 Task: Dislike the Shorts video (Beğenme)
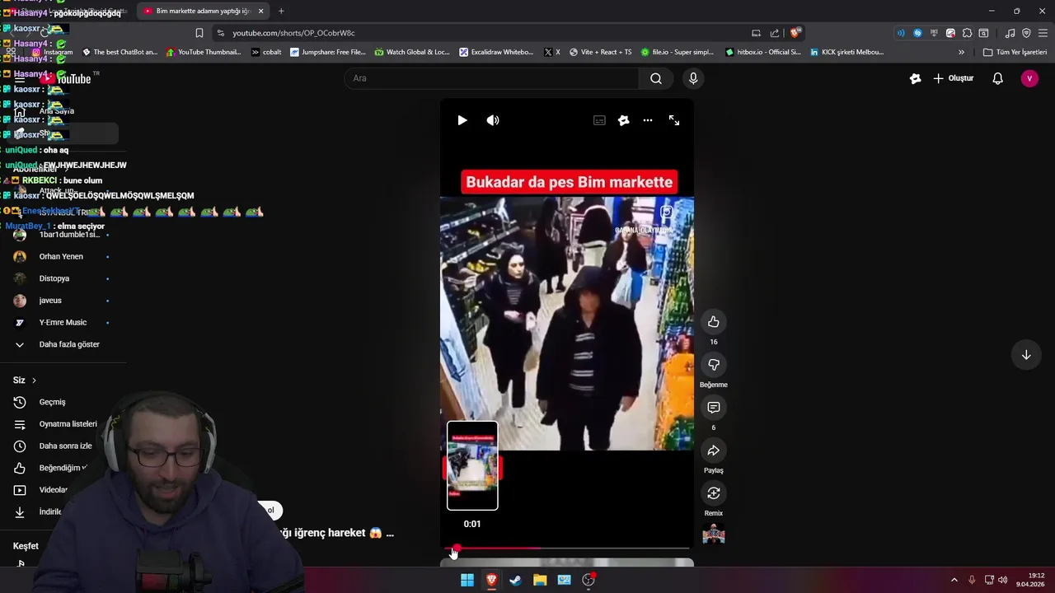[x=714, y=365]
